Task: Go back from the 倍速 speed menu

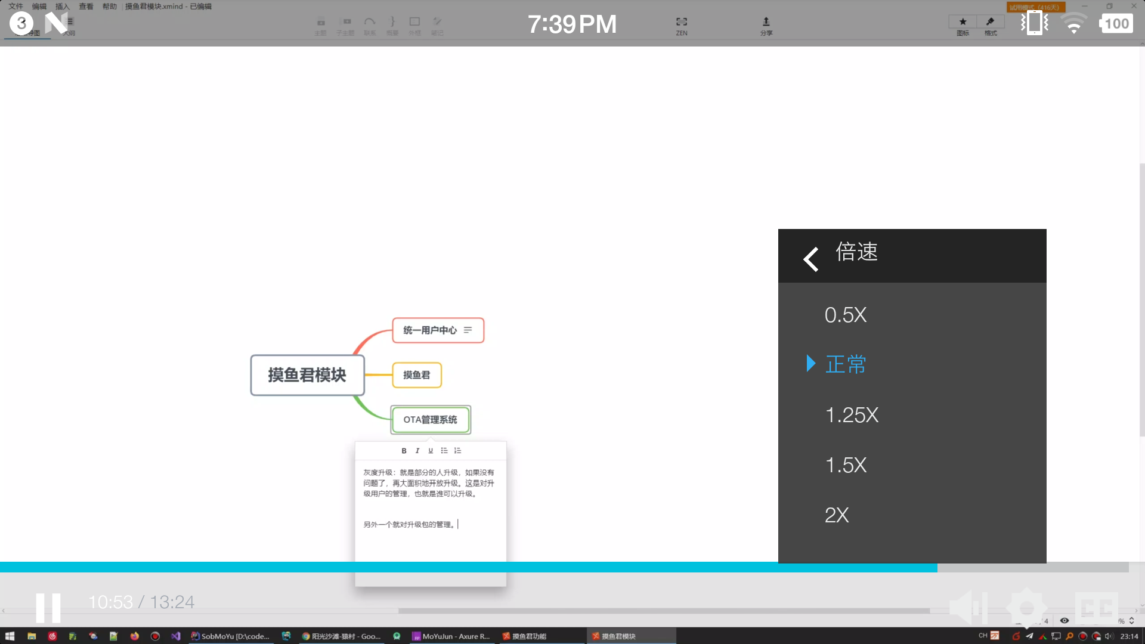Action: (x=811, y=259)
